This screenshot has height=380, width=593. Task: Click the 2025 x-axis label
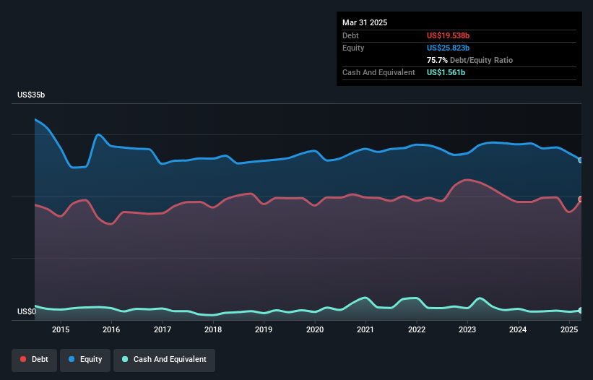[x=568, y=329]
